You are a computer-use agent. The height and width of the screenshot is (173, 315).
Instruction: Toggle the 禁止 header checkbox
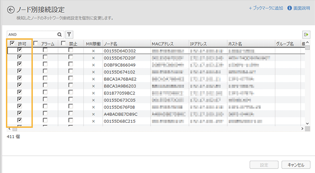click(x=63, y=43)
